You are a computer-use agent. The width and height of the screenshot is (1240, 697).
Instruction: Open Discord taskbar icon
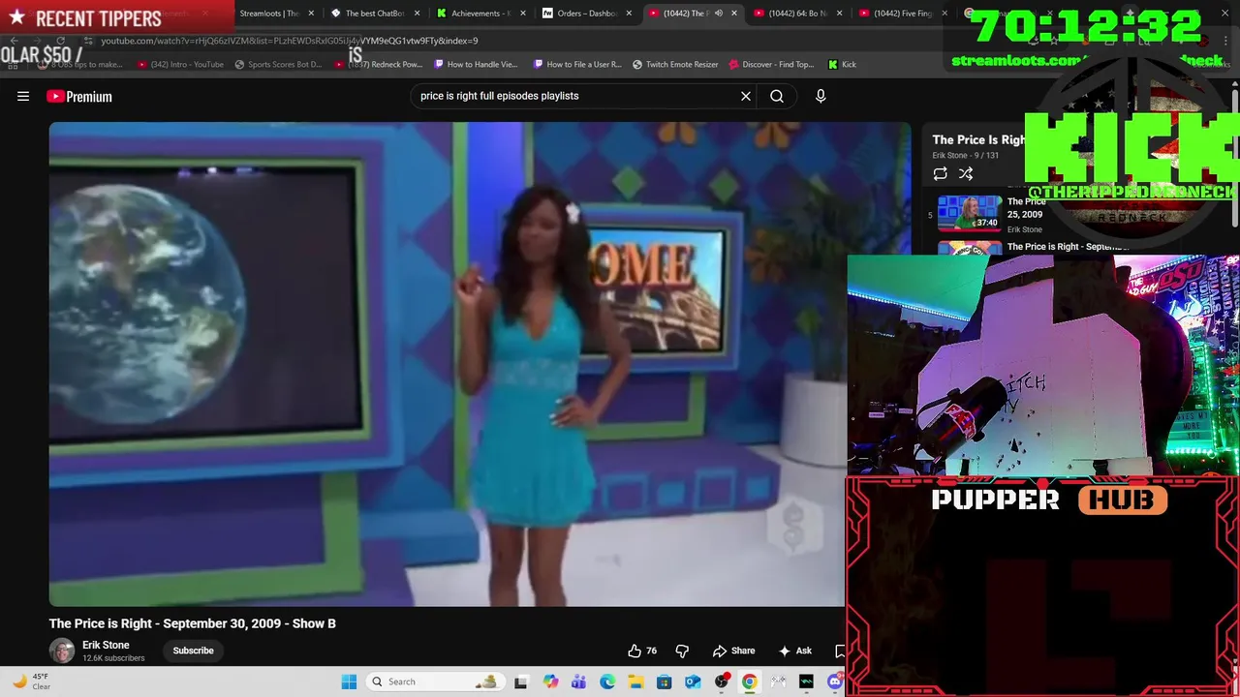835,682
